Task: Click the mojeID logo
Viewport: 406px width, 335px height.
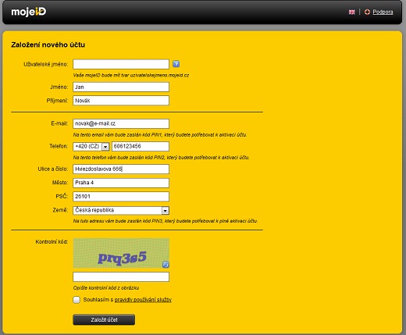Action: point(29,12)
